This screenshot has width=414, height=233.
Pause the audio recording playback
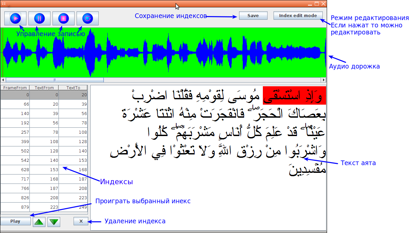click(39, 18)
